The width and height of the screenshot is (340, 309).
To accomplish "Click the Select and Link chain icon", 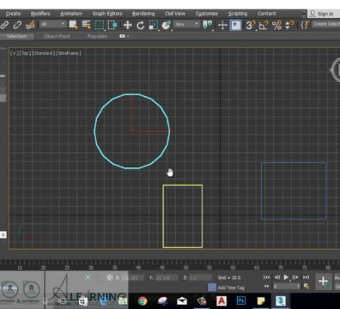I will pyautogui.click(x=4, y=25).
